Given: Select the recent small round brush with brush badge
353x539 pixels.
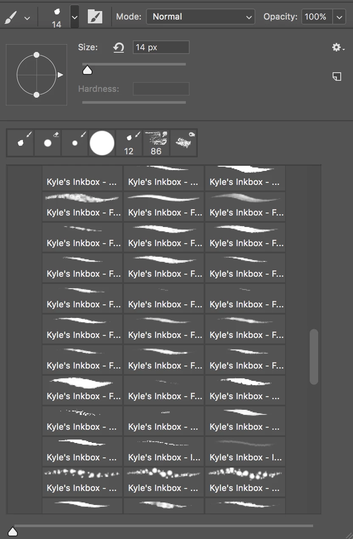Looking at the screenshot, I should coord(75,143).
